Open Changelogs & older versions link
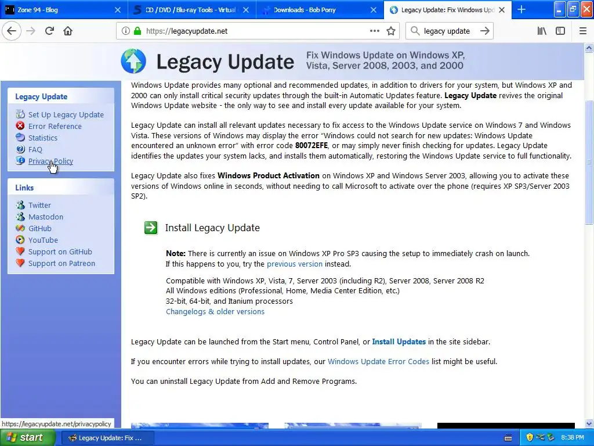The image size is (594, 446). [x=215, y=311]
